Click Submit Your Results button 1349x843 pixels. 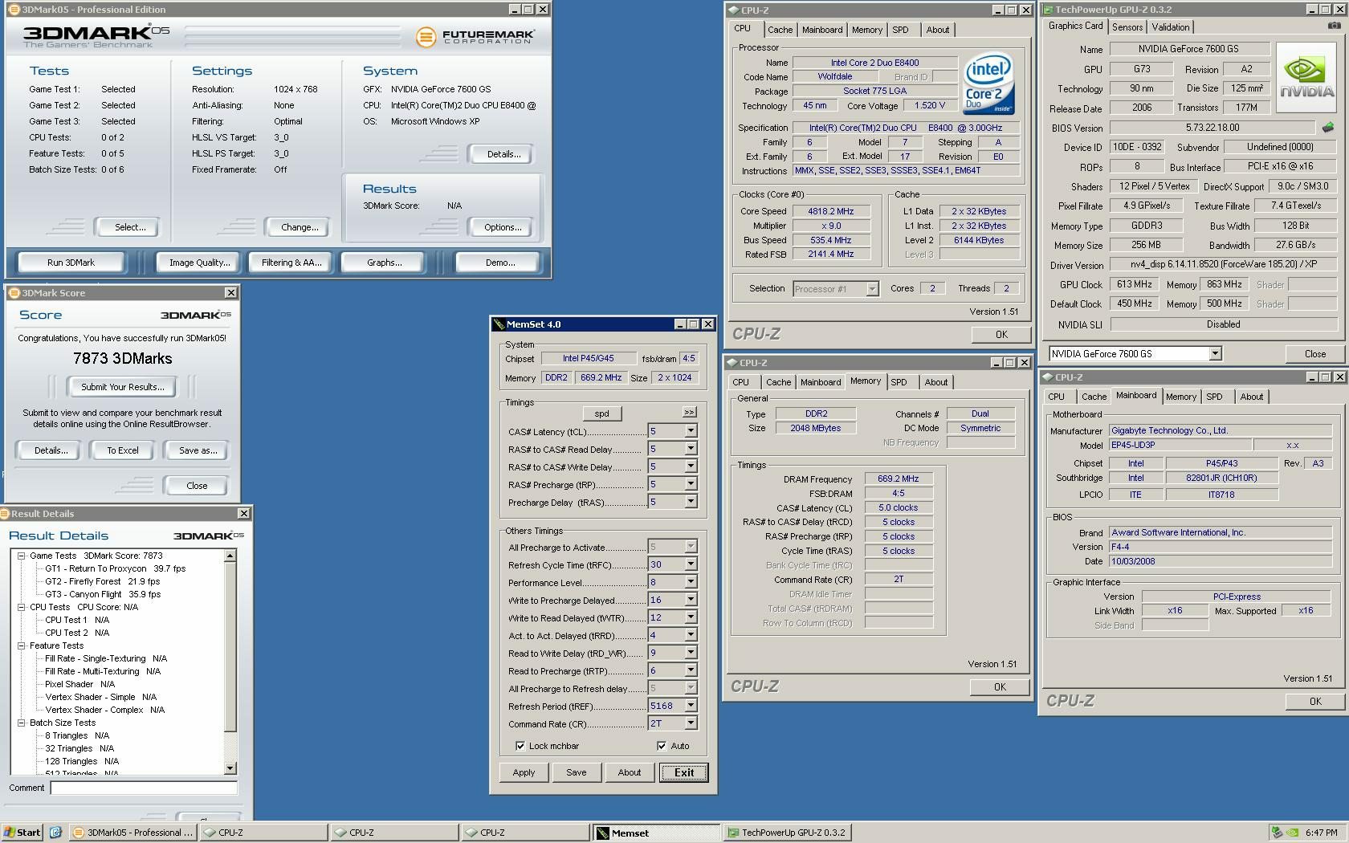pyautogui.click(x=123, y=387)
